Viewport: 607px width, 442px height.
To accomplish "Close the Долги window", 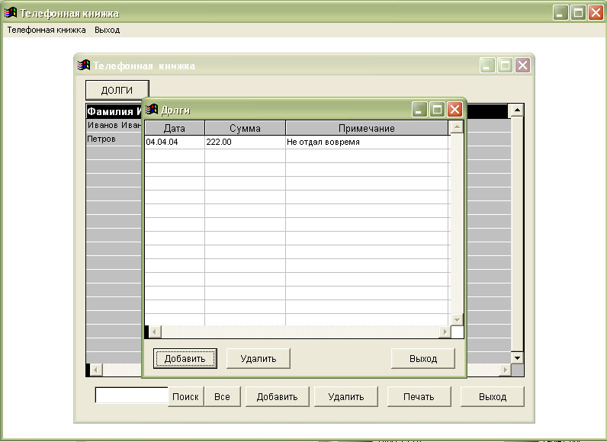I will coord(454,110).
